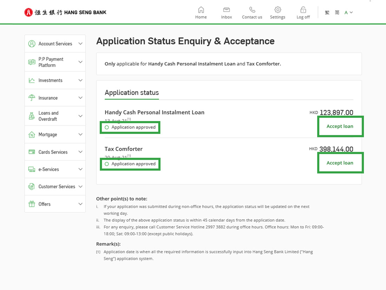This screenshot has height=290, width=386.
Task: Open the Loans and Overdraft menu
Action: (55, 116)
